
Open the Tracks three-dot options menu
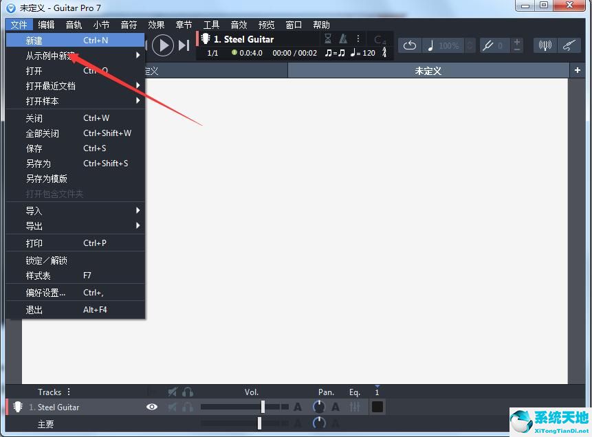(x=68, y=392)
